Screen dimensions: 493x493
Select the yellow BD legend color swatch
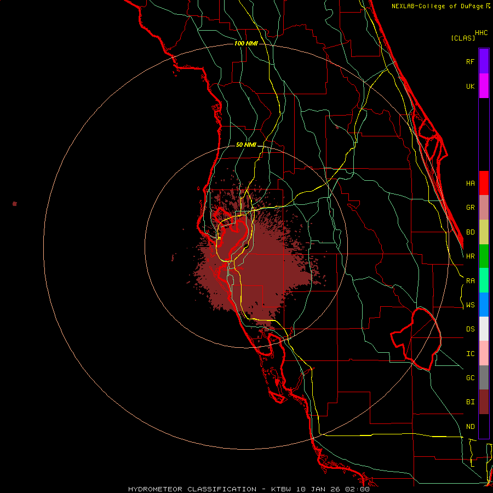(484, 232)
